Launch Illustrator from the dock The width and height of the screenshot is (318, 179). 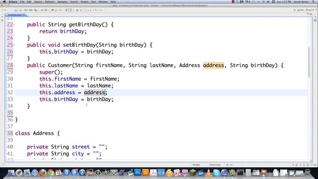pos(146,173)
